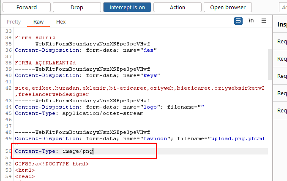
Task: Click the name value 'favicon' on line 49
Action: 155,138
